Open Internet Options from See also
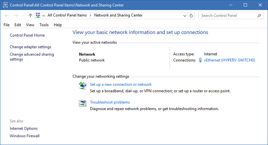Image resolution: width=268 pixels, height=145 pixels. (24, 128)
